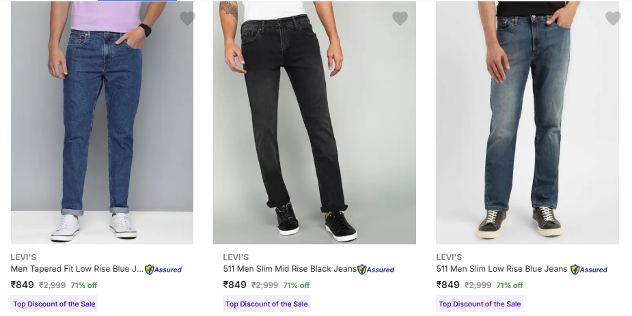Open Men Tapered Fit Low Rise Blue title
The image size is (632, 316).
click(x=77, y=269)
